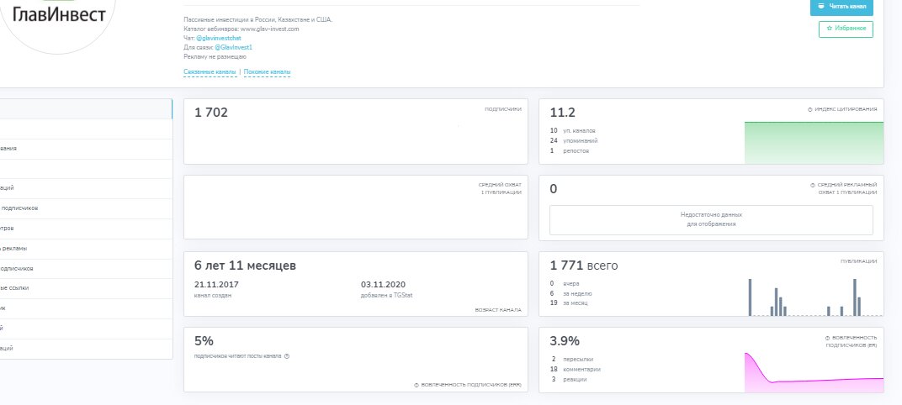This screenshot has width=902, height=405.
Task: Click the clock icon beside ИНДЕКС ЦИТИРОВАНИЯ
Action: pos(810,109)
